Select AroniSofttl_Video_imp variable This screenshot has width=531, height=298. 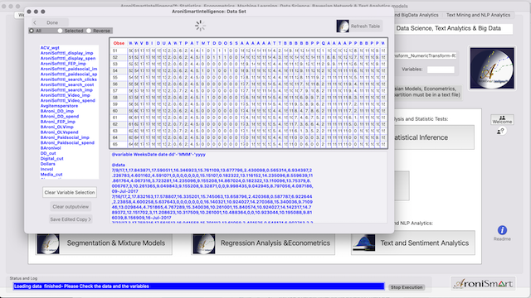click(x=66, y=95)
